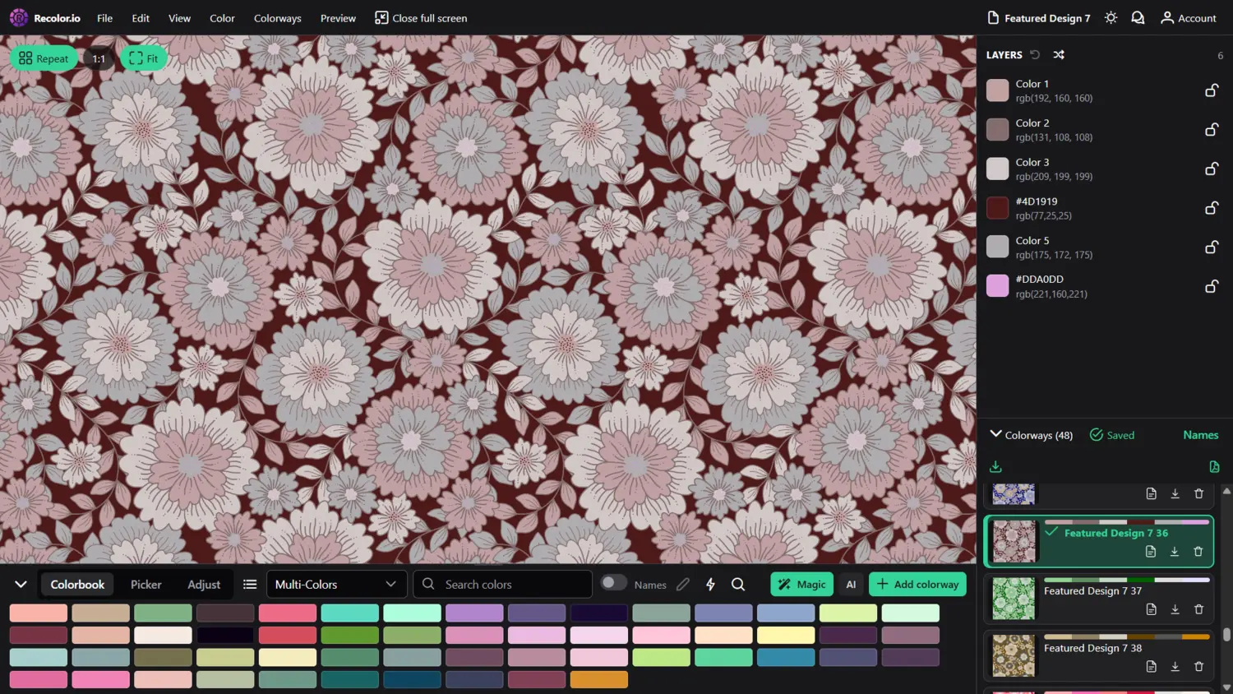Toggle the Repeat pattern view
Viewport: 1233px width, 694px height.
[x=44, y=58]
